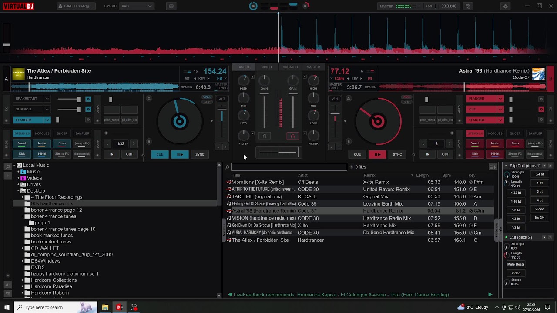Open the BRAKESTART effect dropdown on deck A
This screenshot has height=313, width=557.
click(x=47, y=99)
